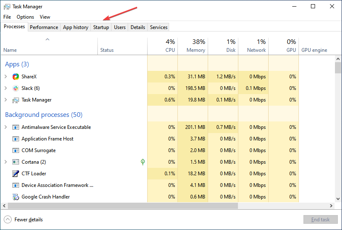Expand the Slack (6) process group
Viewport: 342px width, 230px height.
[6, 88]
